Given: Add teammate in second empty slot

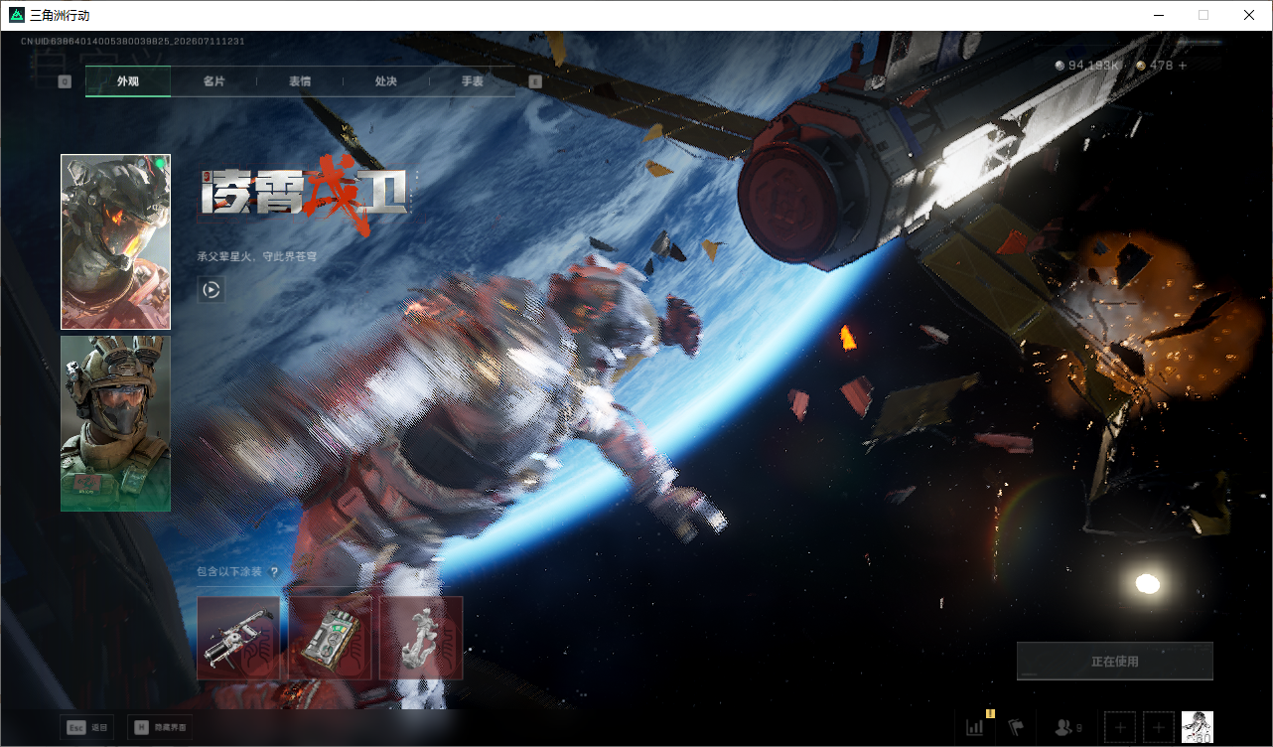Looking at the screenshot, I should 1159,727.
